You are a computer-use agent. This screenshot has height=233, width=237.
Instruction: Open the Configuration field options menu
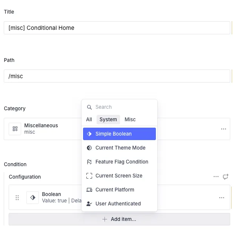click(x=216, y=176)
